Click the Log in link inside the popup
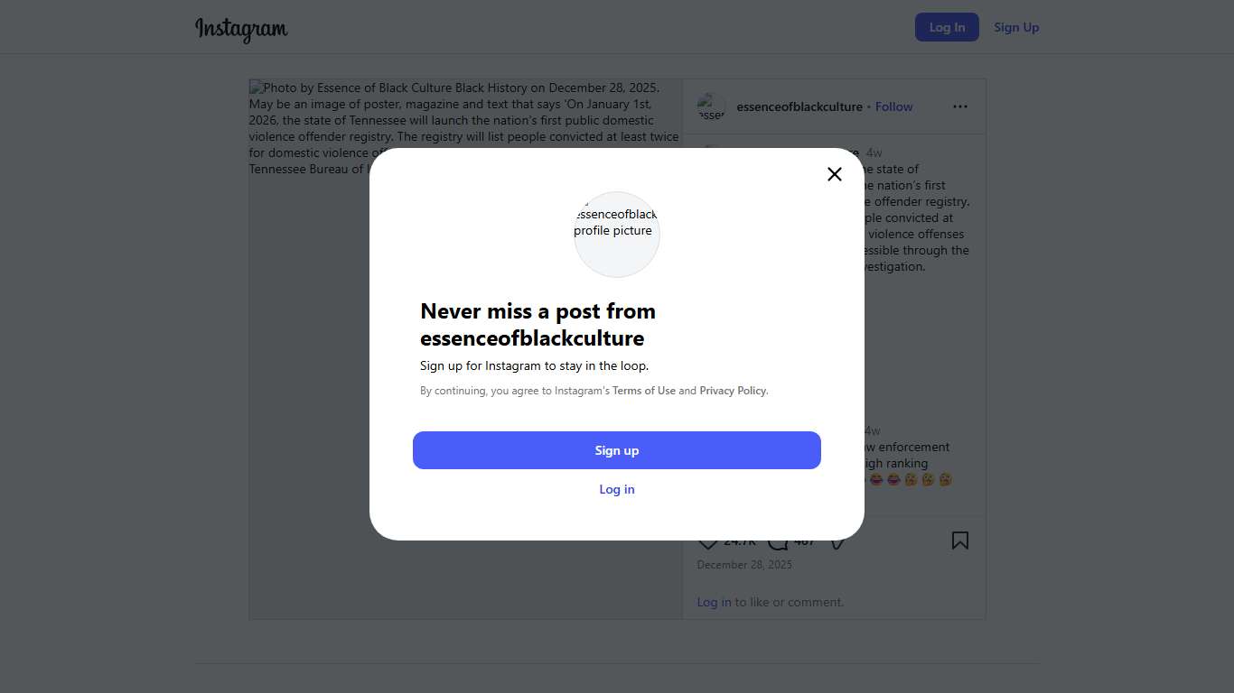 (617, 489)
